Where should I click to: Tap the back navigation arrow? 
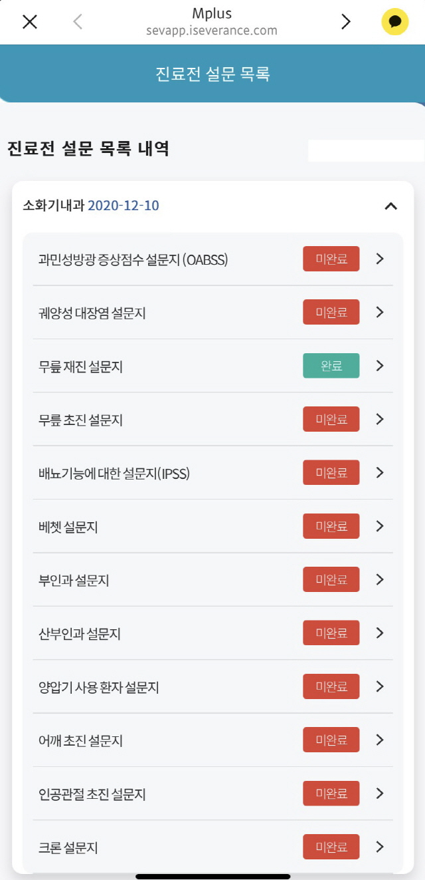coord(76,21)
